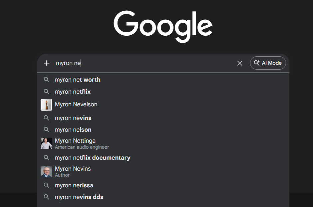Viewport: 313px width, 207px height.
Task: Open AI Mode
Action: (268, 63)
